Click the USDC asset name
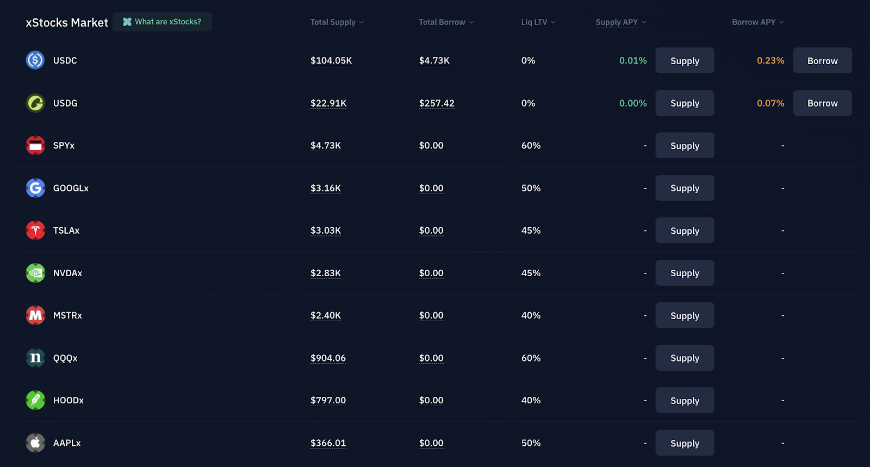870x467 pixels. point(65,60)
